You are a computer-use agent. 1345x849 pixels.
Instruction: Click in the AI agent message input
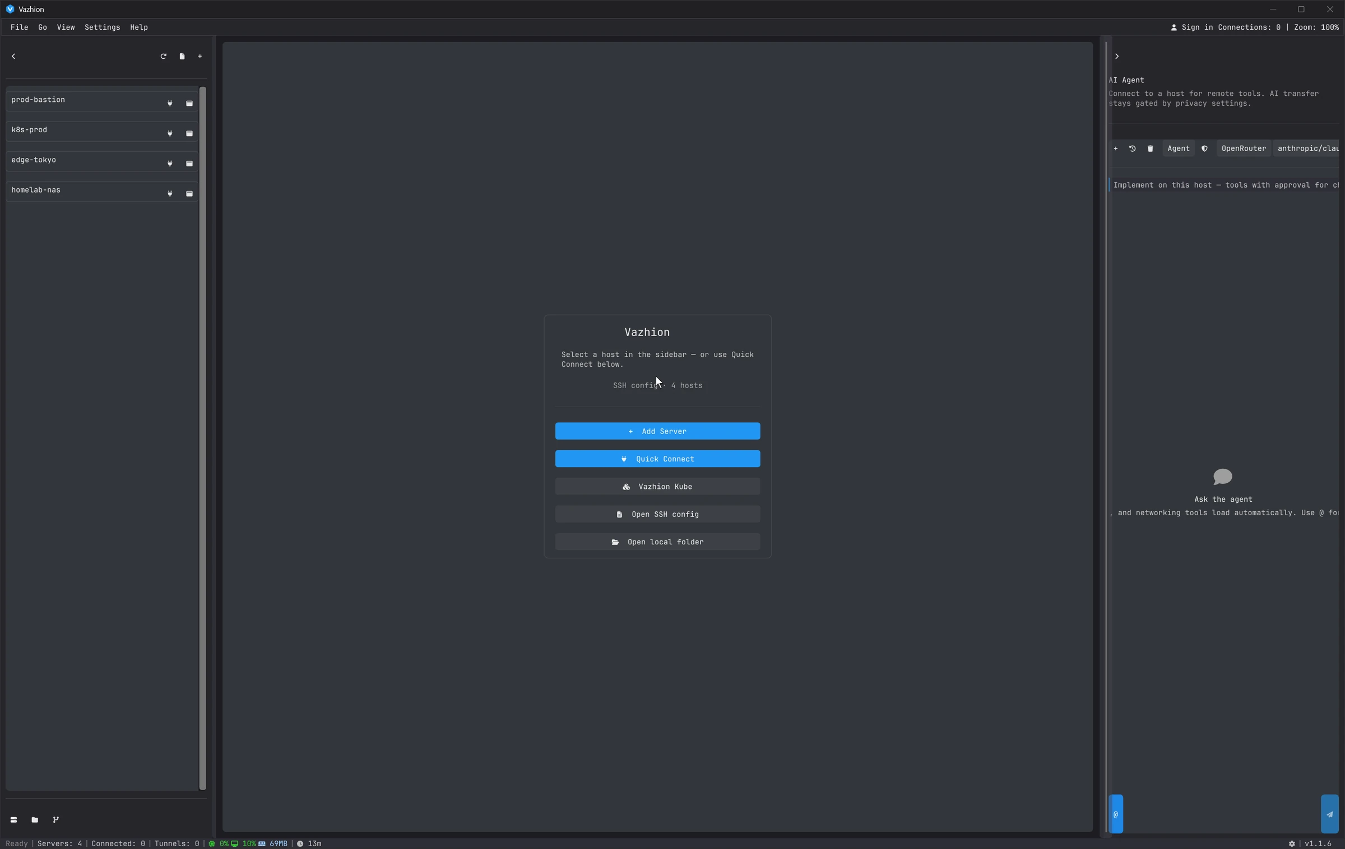(1222, 814)
